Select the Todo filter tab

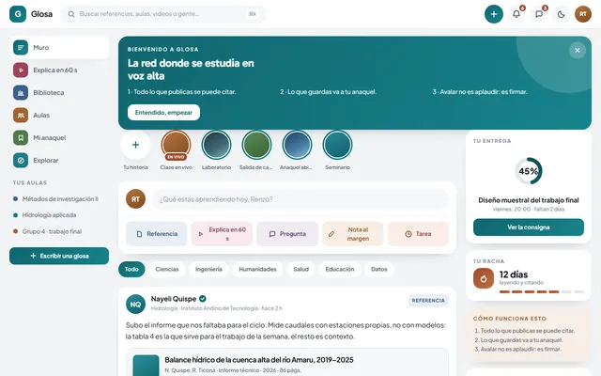point(131,270)
